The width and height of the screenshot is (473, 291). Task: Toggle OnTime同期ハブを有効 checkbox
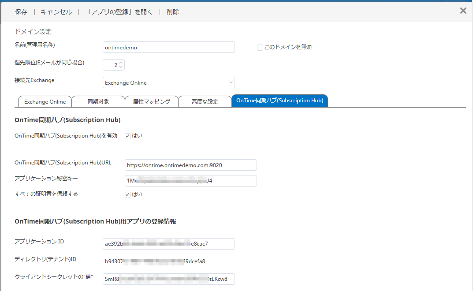(128, 136)
